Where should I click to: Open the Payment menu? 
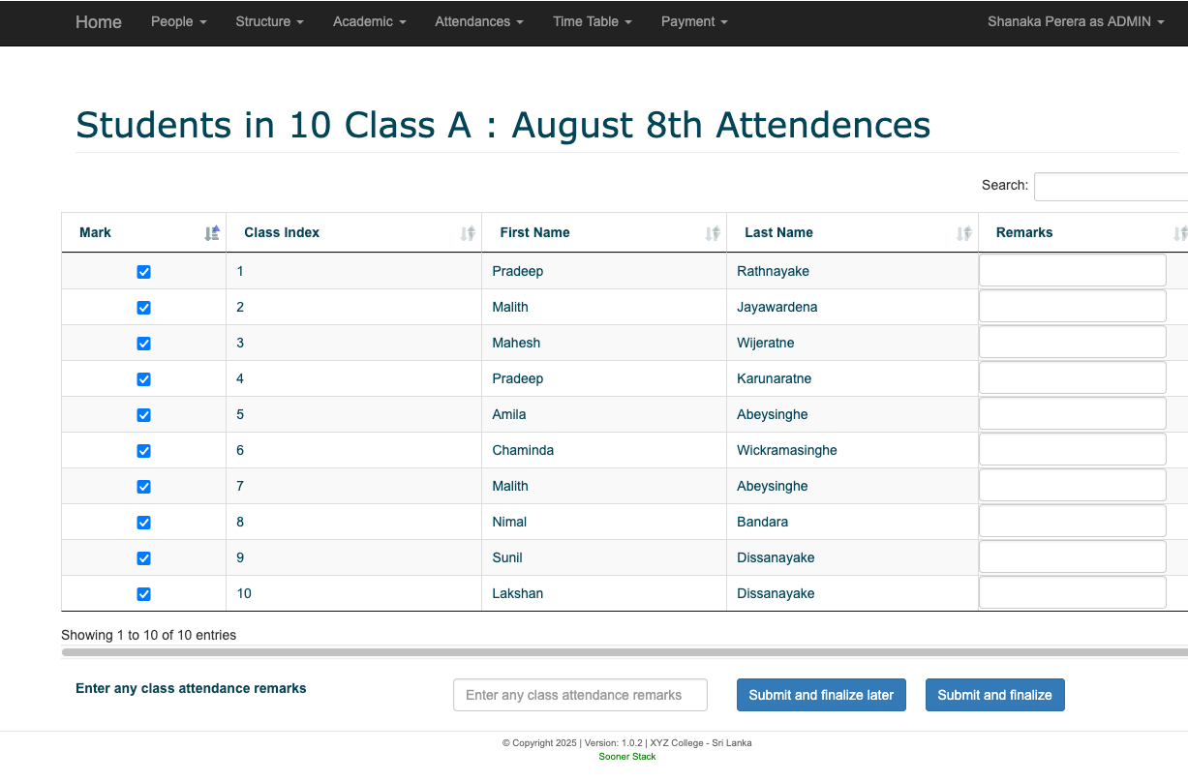(694, 21)
